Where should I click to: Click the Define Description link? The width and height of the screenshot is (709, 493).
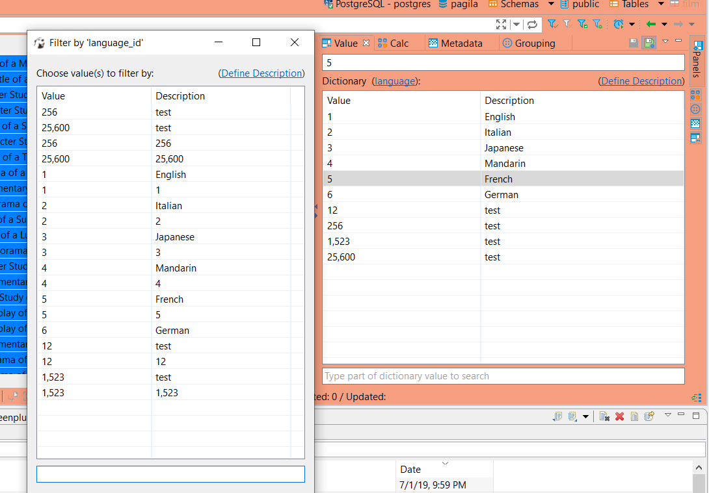[x=261, y=73]
